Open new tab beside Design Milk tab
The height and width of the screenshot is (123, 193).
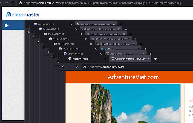[x=121, y=24]
